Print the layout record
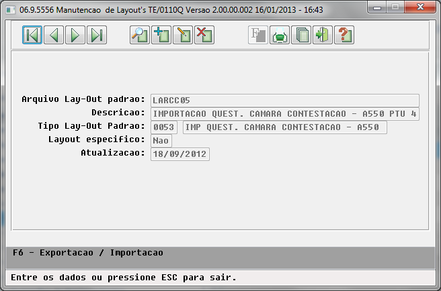The width and height of the screenshot is (441, 291). pos(280,35)
